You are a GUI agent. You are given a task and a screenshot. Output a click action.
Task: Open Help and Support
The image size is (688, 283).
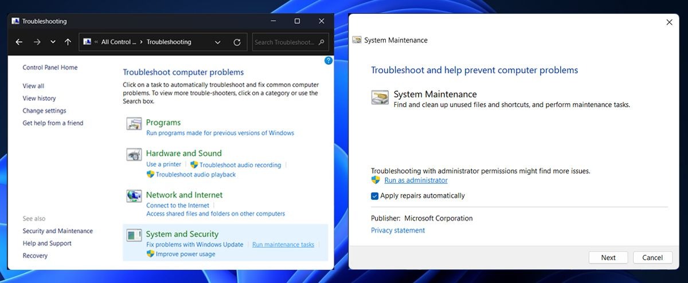[x=47, y=243]
